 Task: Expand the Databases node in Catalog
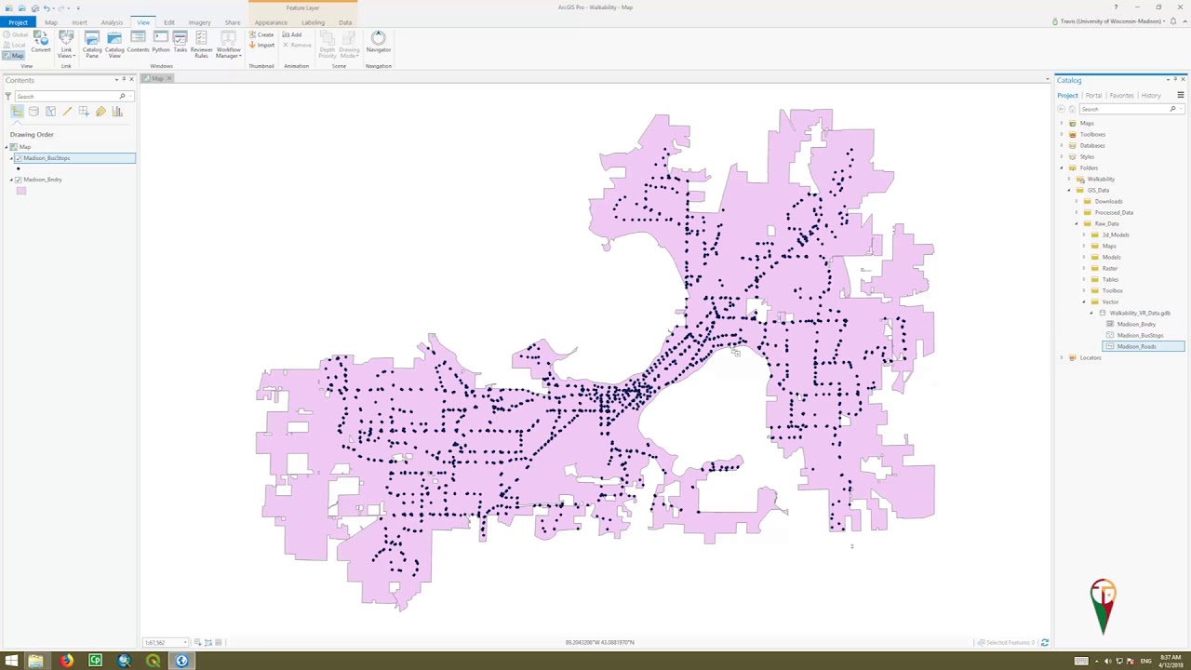(x=1062, y=145)
